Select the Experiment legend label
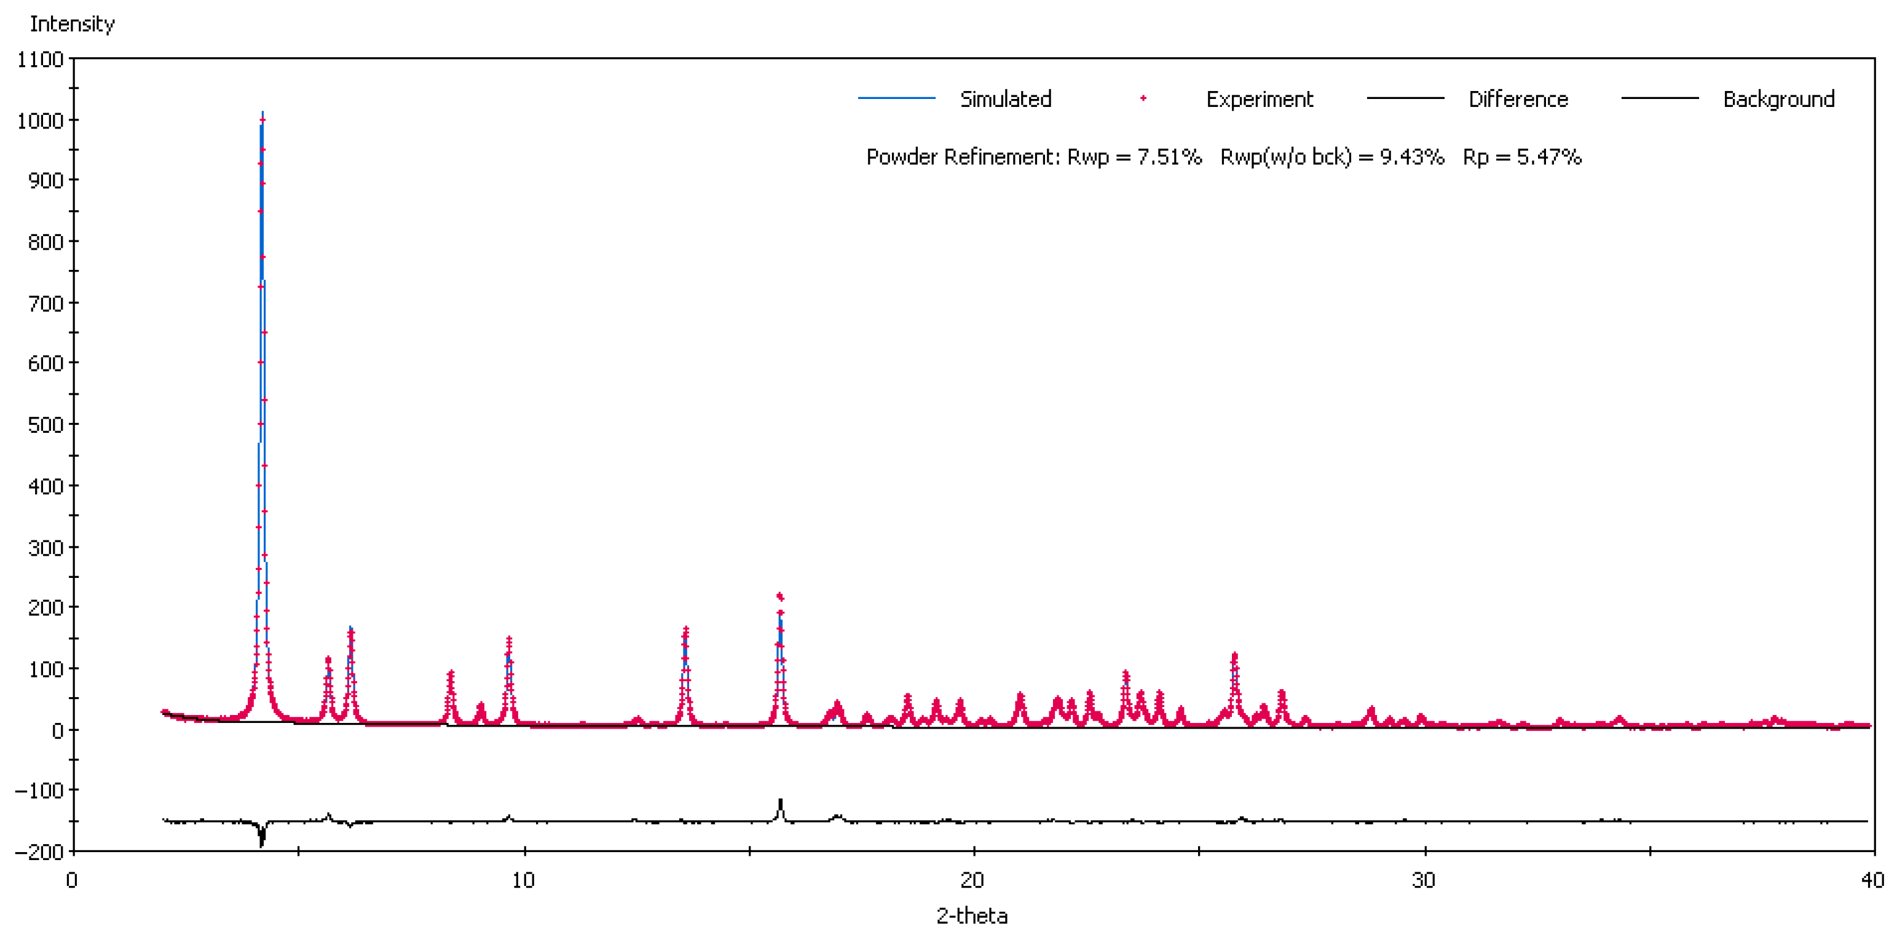1897x940 pixels. coord(1260,100)
